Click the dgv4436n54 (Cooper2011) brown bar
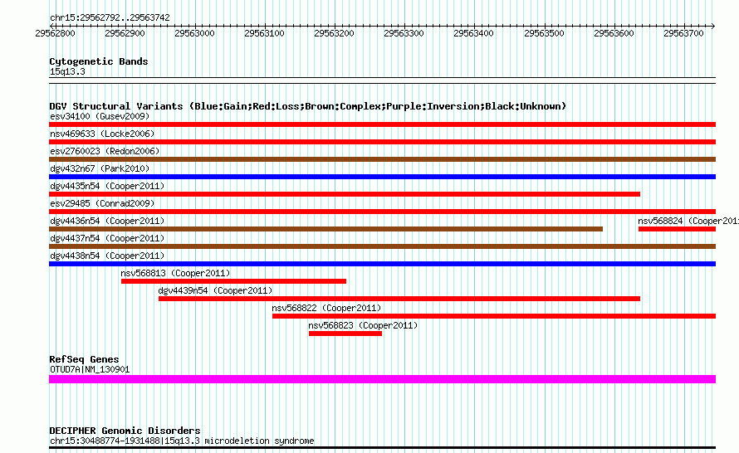The image size is (739, 453). tap(325, 229)
